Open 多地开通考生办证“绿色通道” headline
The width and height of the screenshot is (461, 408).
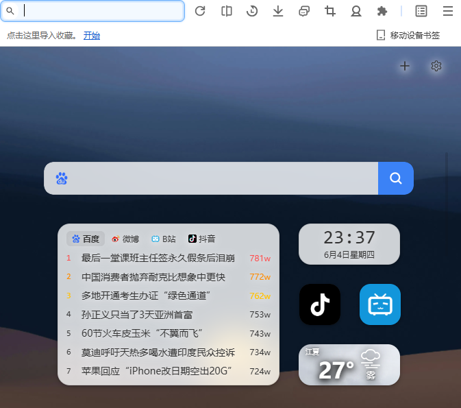146,296
